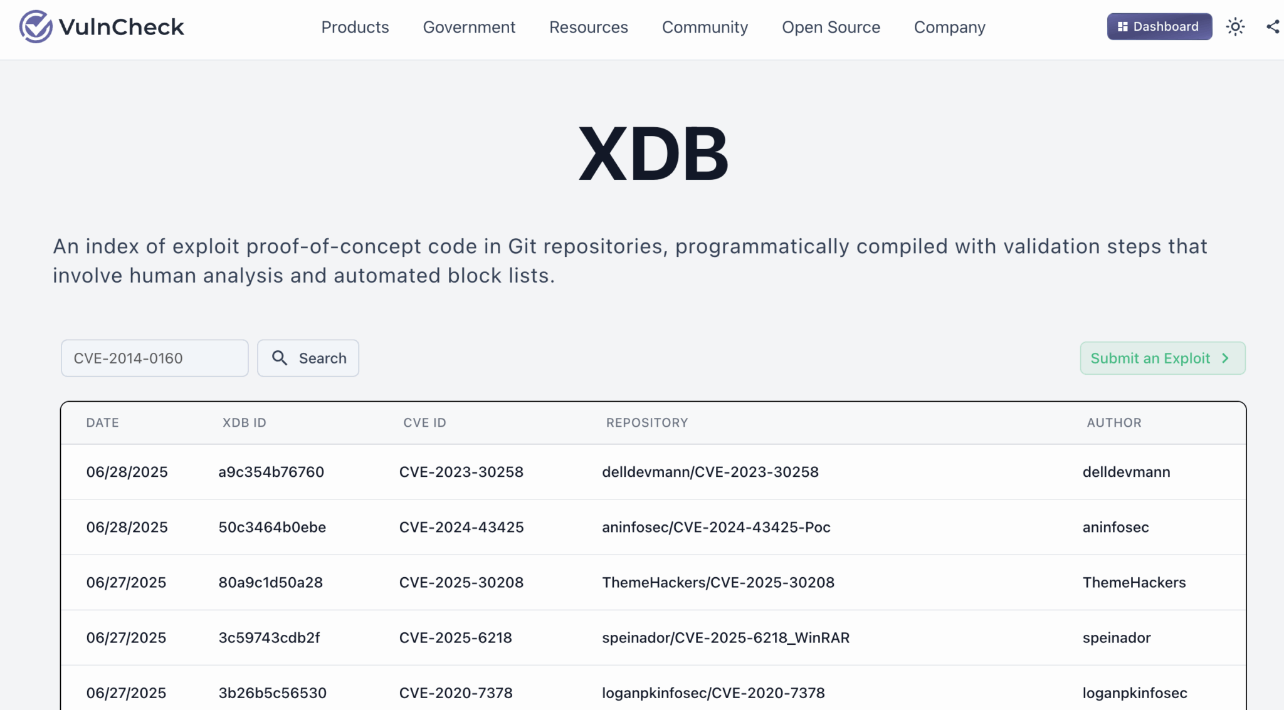Click the Submit an Exploit button
This screenshot has height=710, width=1284.
1151,358
